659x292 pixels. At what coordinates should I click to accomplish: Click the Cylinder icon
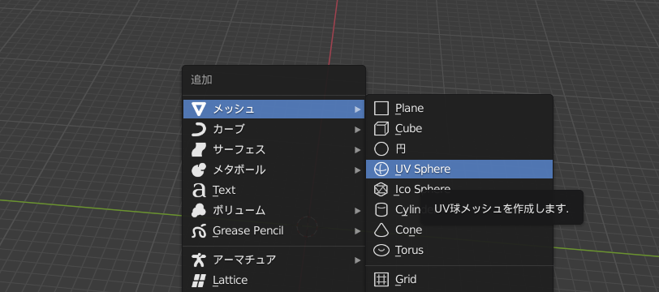coord(381,209)
